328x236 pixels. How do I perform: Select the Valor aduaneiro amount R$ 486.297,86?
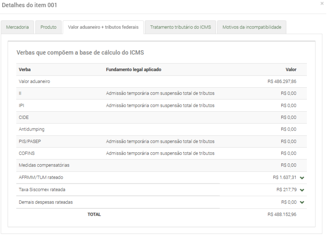[x=282, y=82]
